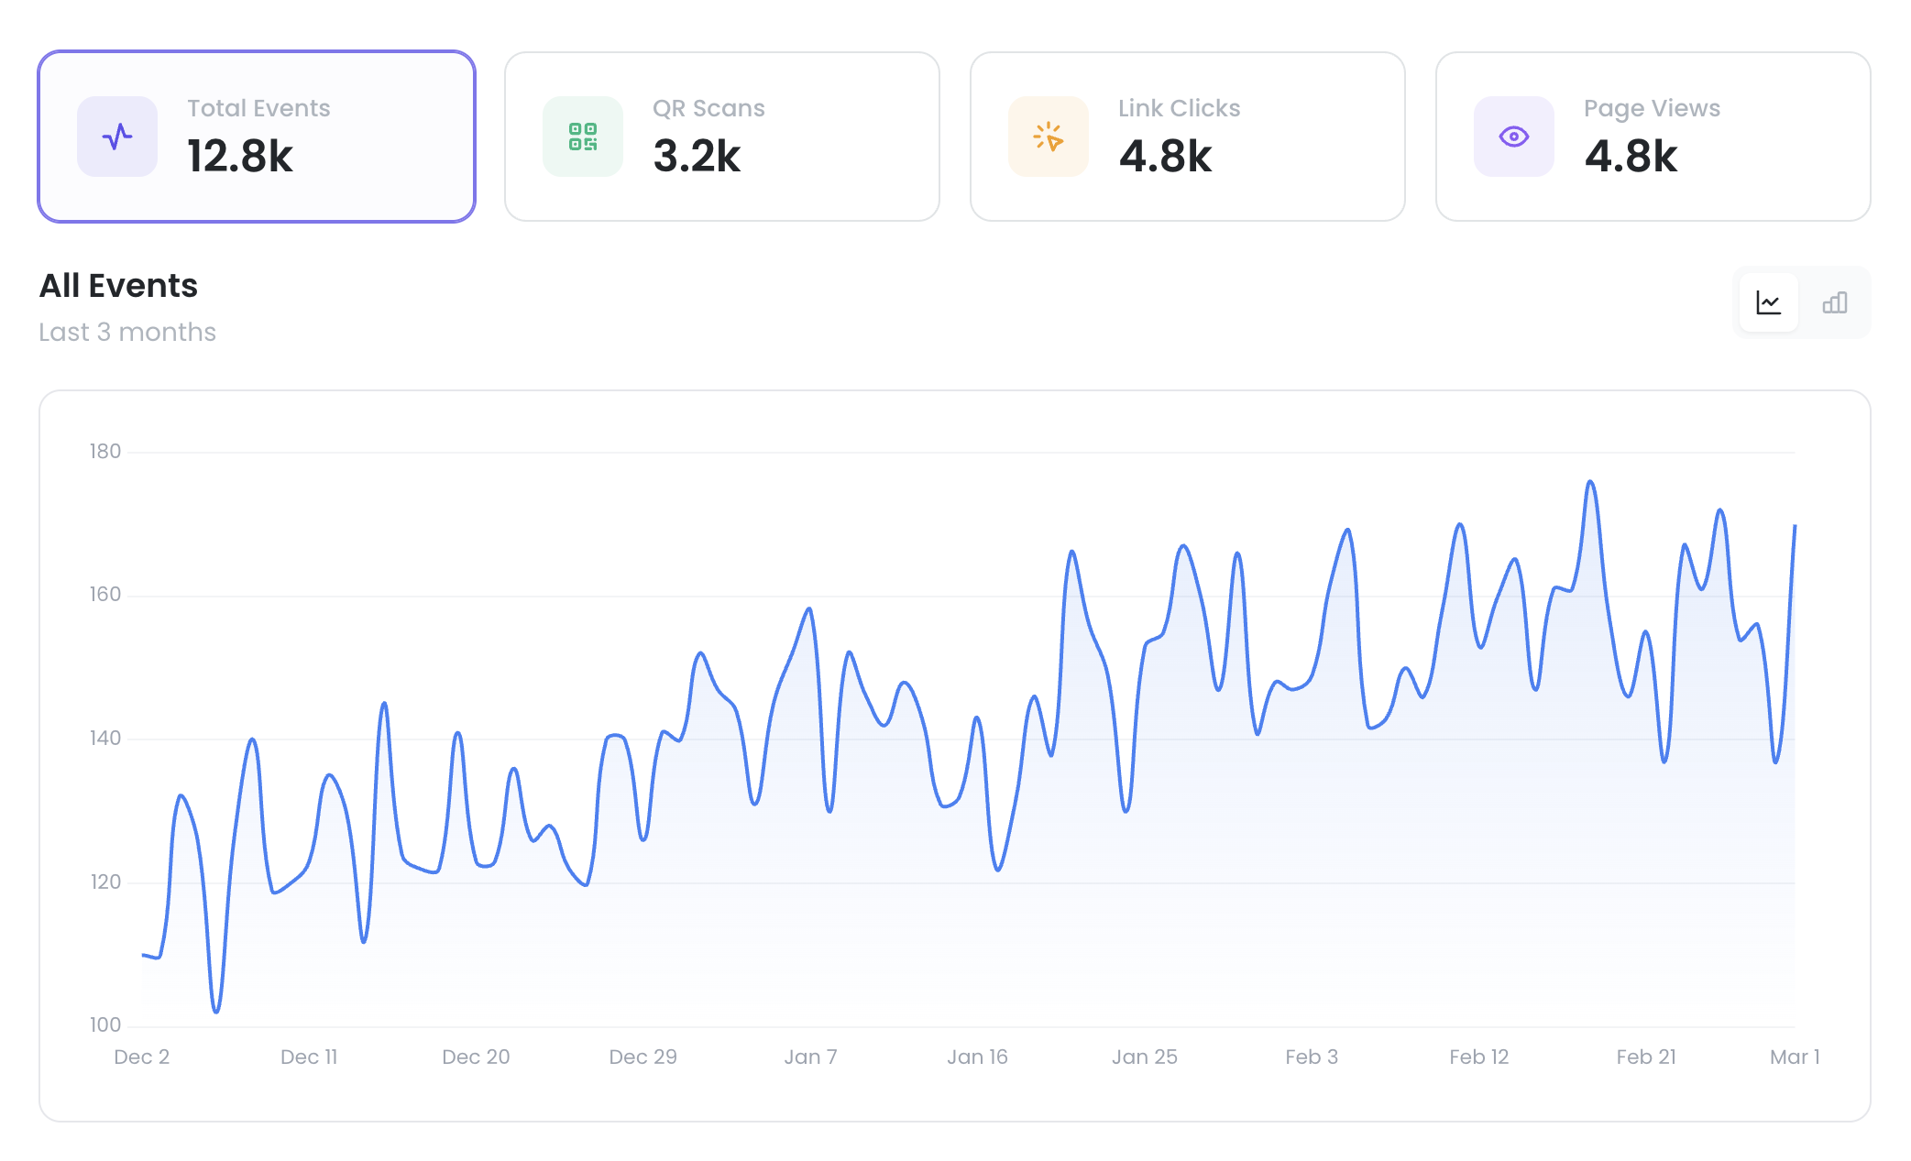Click the pulse icon in Total Events card
1911x1161 pixels.
click(x=117, y=137)
